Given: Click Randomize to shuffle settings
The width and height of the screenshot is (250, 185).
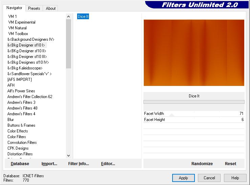Looking at the screenshot, I should pyautogui.click(x=202, y=163).
